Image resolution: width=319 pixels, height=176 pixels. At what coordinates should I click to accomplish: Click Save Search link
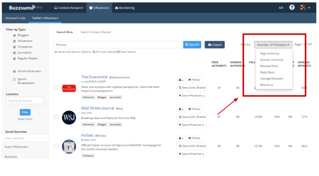127,52
